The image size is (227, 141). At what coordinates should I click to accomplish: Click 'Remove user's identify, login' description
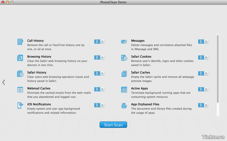[162, 63]
